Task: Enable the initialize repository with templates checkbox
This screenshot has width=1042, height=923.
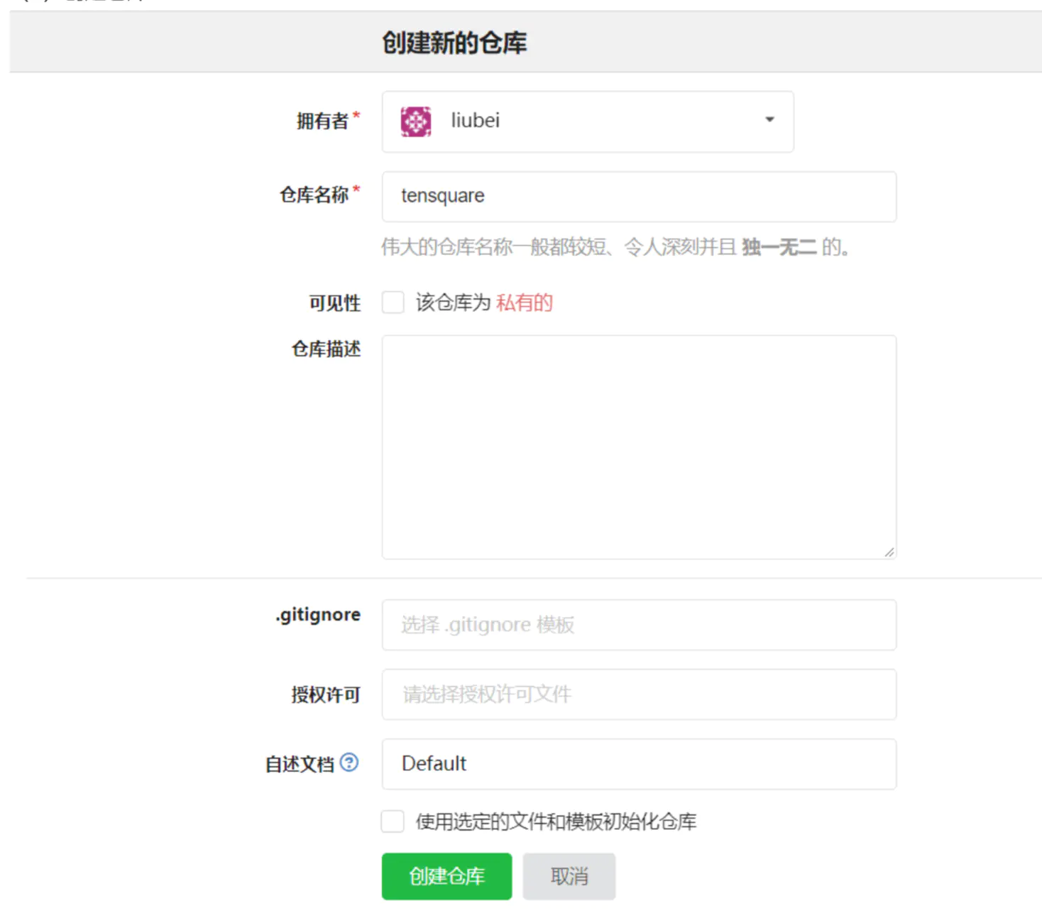Action: pyautogui.click(x=393, y=821)
